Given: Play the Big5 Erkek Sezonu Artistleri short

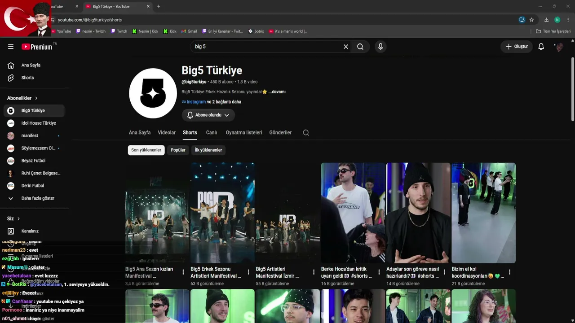Looking at the screenshot, I should (222, 213).
